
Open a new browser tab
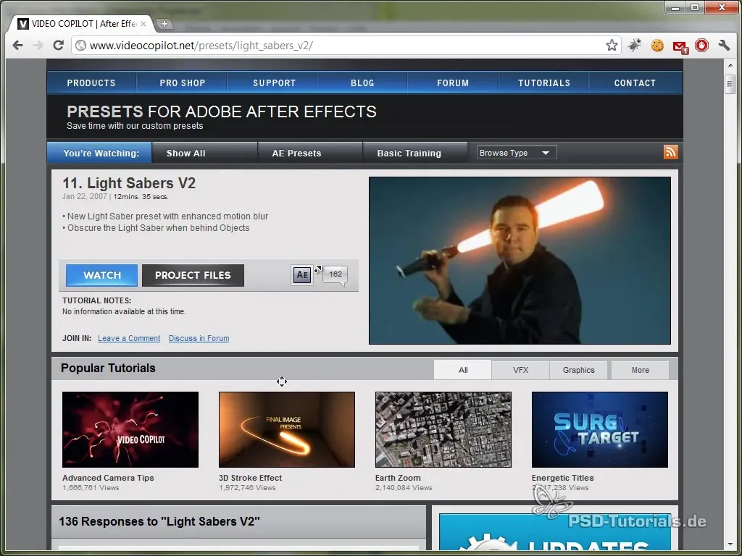(164, 24)
